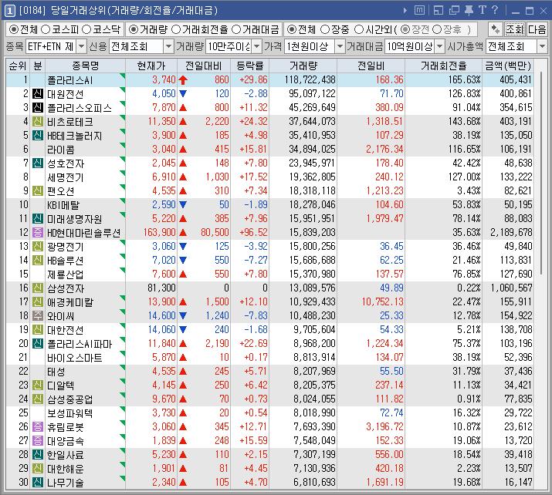This screenshot has height=495, width=552.
Task: Select the 거래량 radio button
Action: [x=134, y=29]
